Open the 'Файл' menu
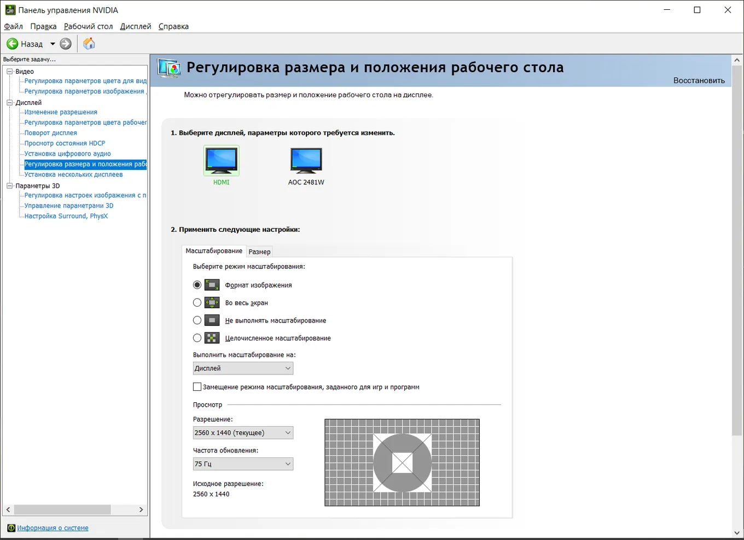 tap(14, 26)
